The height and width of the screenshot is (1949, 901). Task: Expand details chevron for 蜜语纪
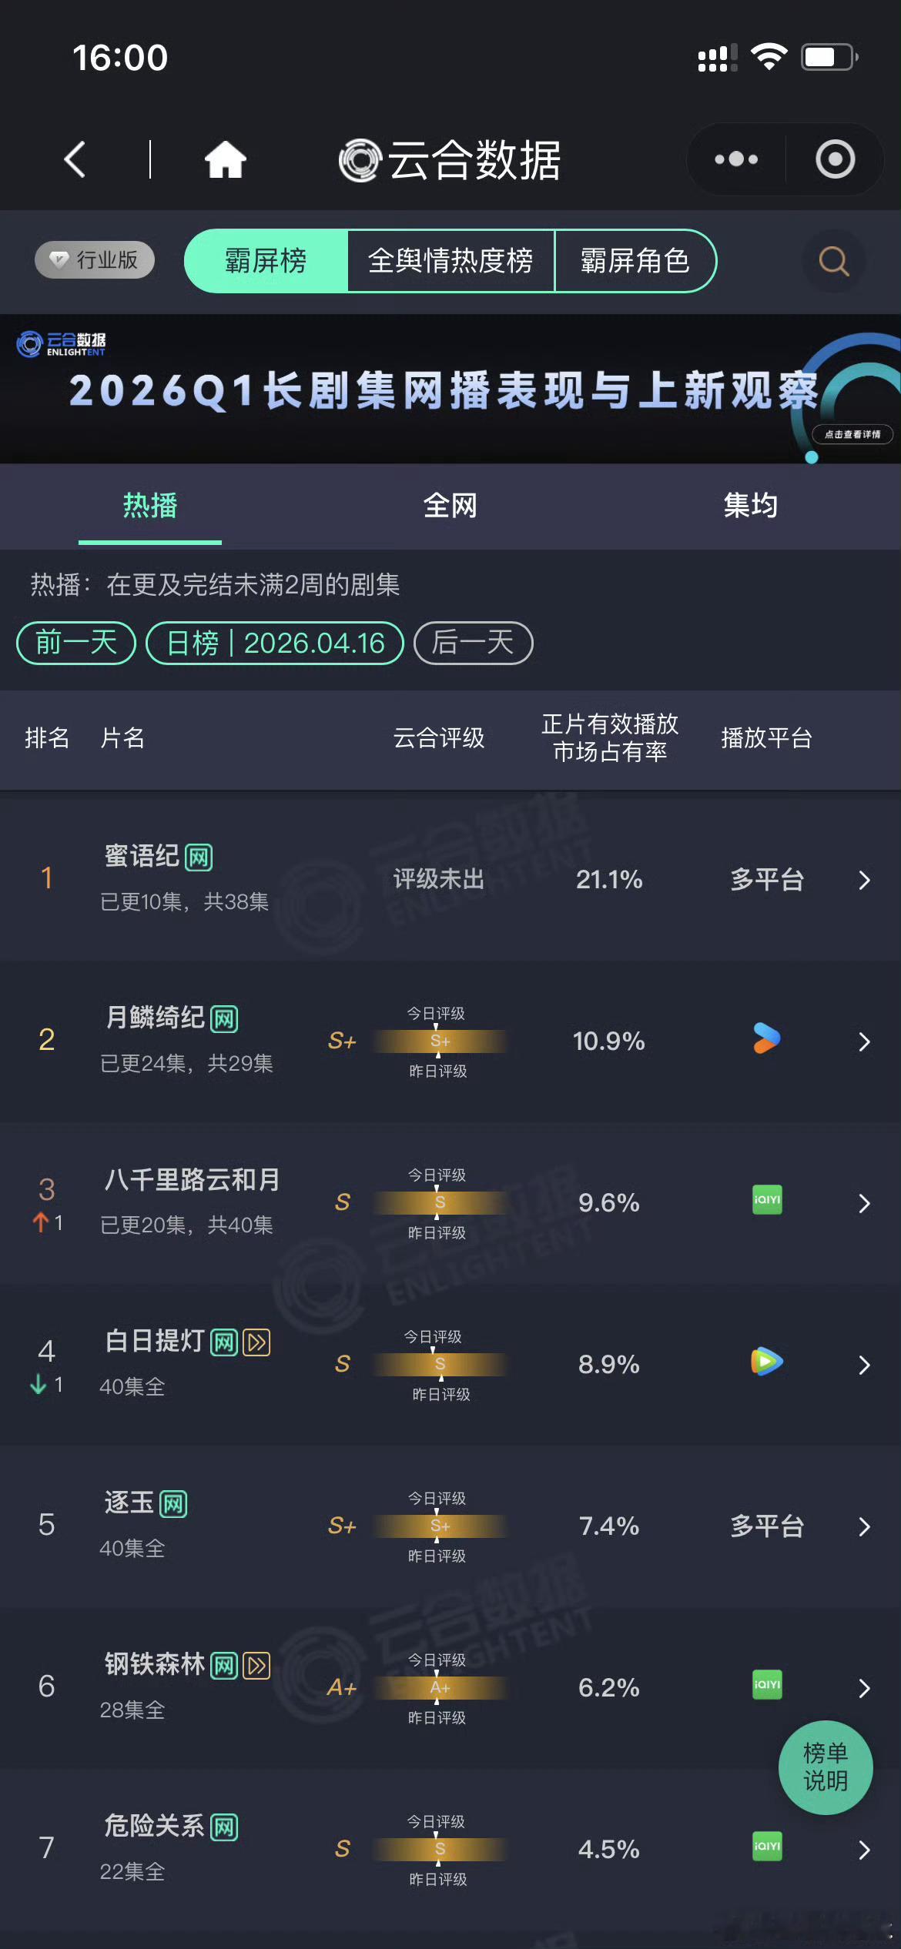pyautogui.click(x=864, y=880)
